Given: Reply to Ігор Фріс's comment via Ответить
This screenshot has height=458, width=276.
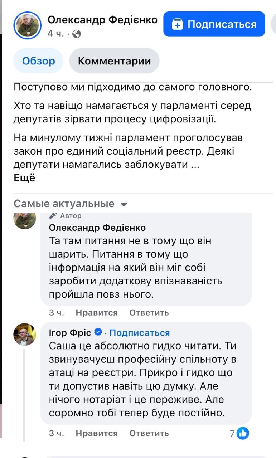Looking at the screenshot, I should point(148,433).
